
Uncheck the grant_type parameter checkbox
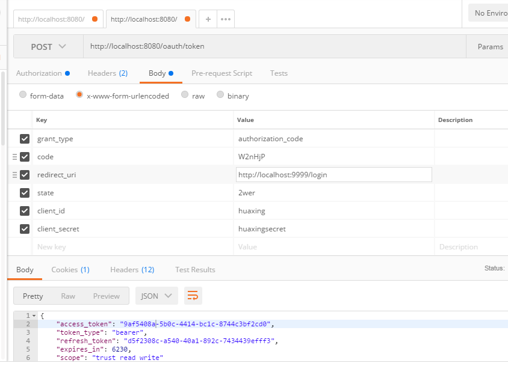point(25,139)
